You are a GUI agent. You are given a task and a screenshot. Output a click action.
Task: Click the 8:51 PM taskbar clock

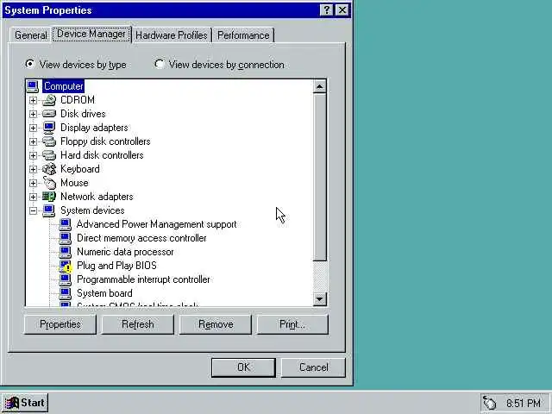click(x=524, y=403)
